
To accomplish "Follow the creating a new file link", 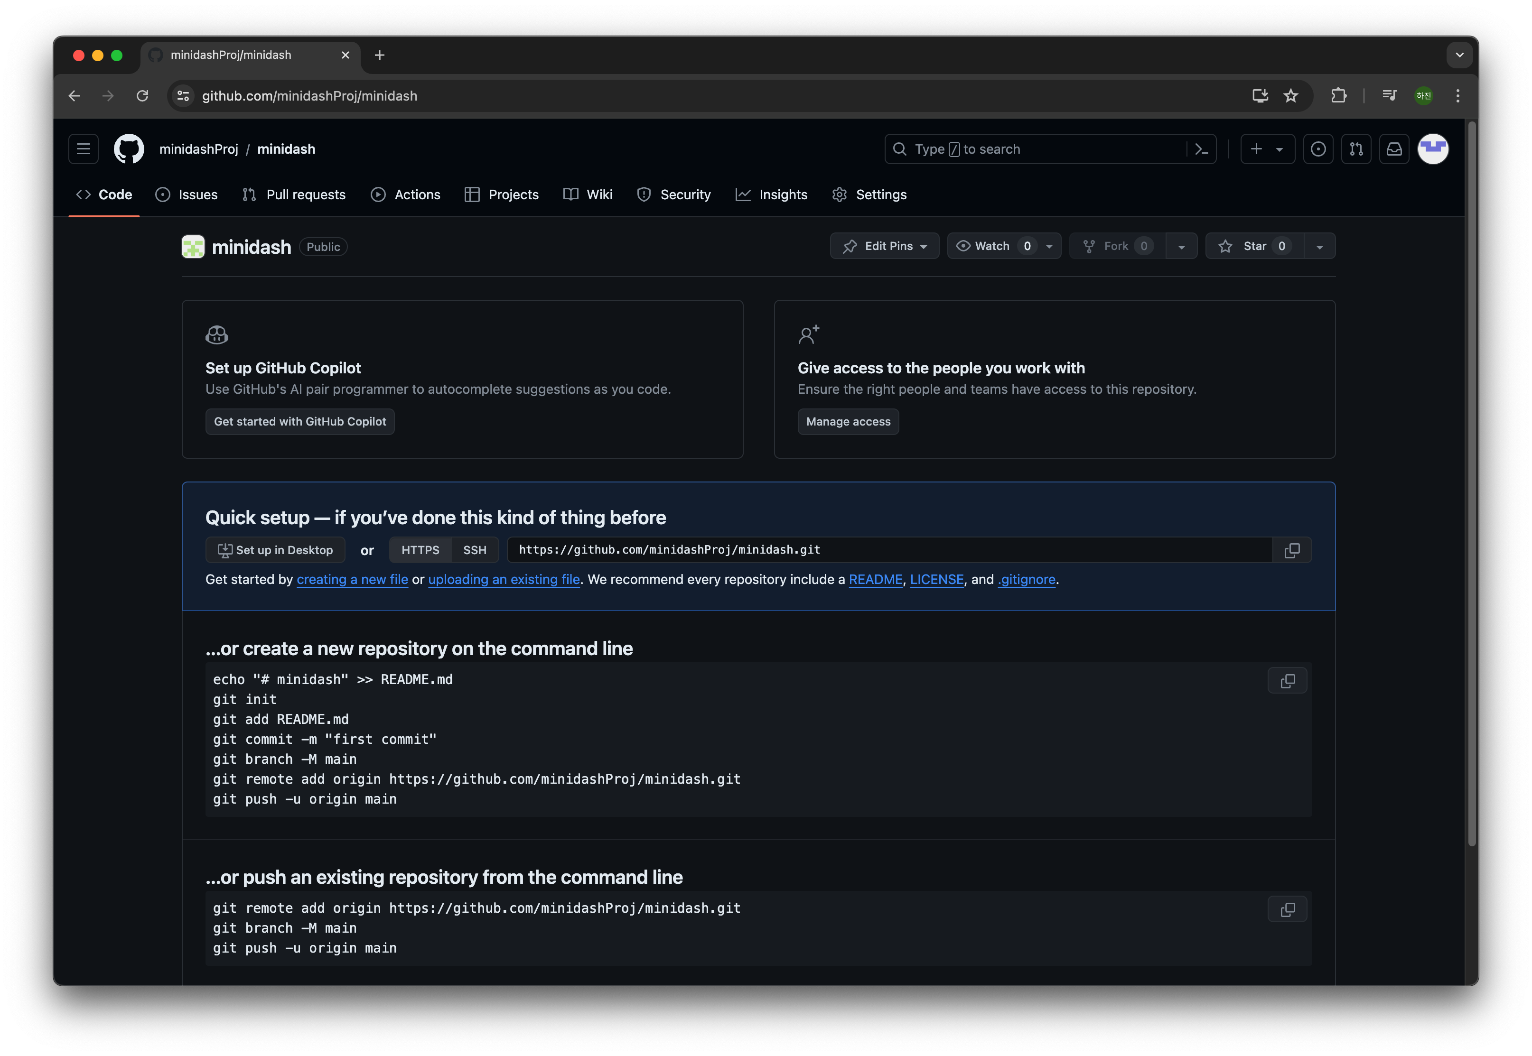I will pos(352,580).
